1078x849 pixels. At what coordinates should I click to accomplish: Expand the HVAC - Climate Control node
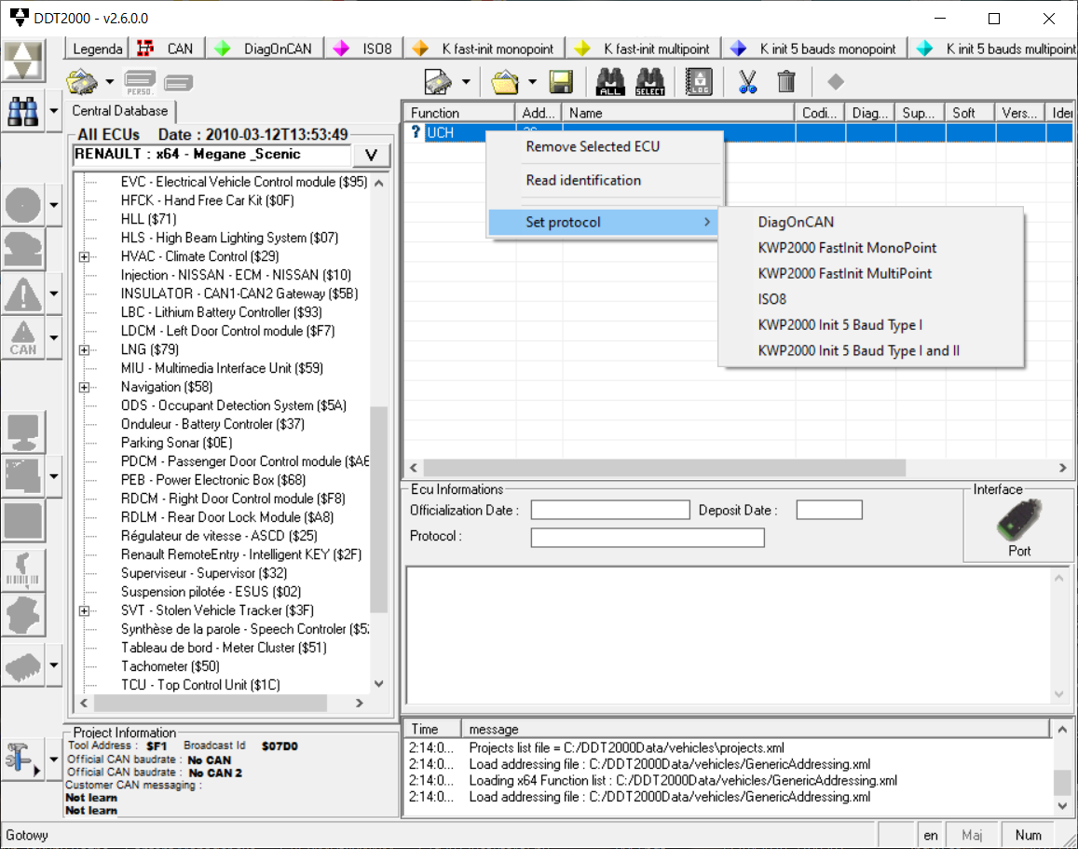85,256
